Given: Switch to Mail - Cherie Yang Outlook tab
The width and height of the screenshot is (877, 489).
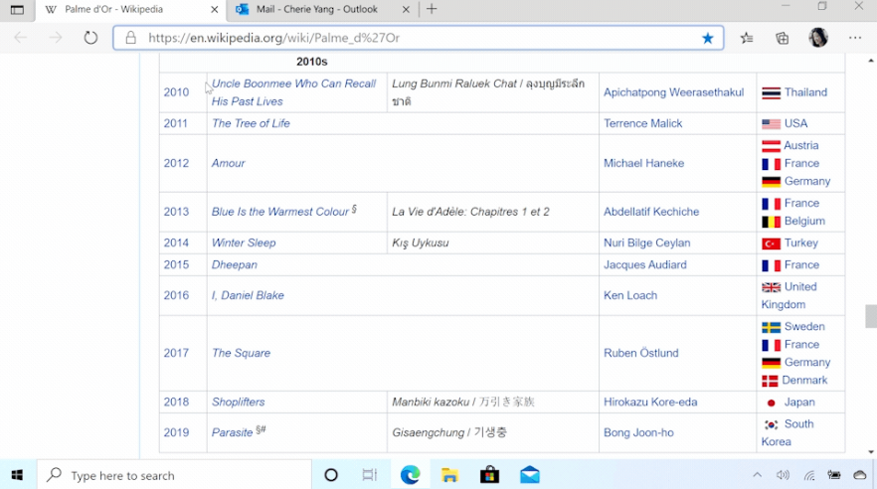Looking at the screenshot, I should coord(316,9).
